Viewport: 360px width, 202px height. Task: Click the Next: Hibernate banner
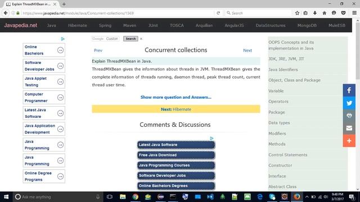(x=176, y=109)
